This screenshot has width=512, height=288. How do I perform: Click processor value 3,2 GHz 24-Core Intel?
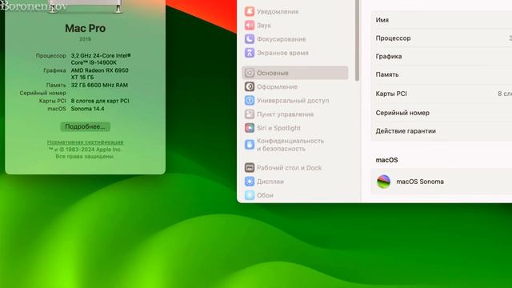(x=101, y=59)
